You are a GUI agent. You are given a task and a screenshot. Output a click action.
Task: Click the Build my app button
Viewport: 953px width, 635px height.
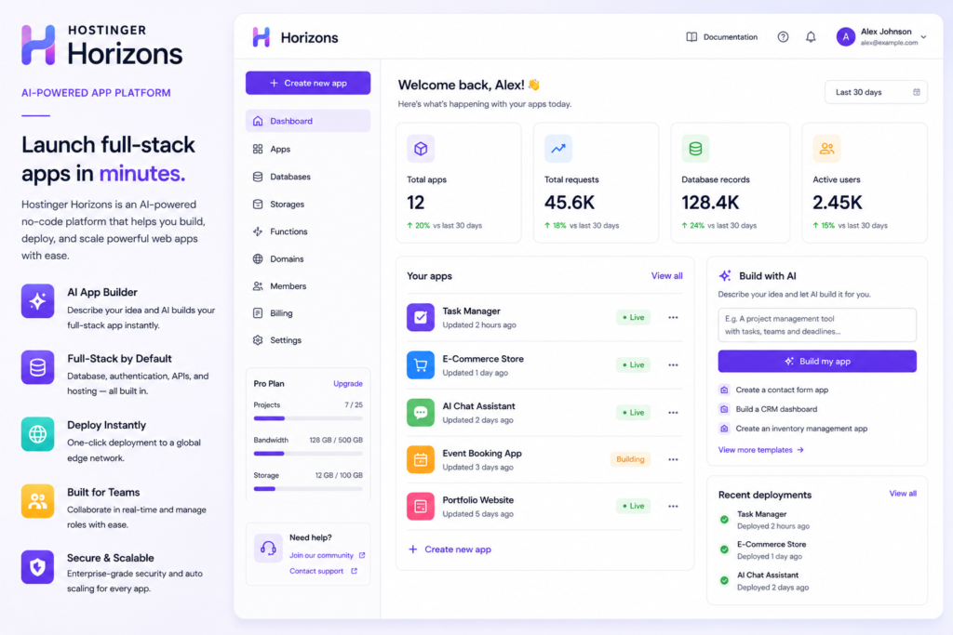pyautogui.click(x=817, y=362)
